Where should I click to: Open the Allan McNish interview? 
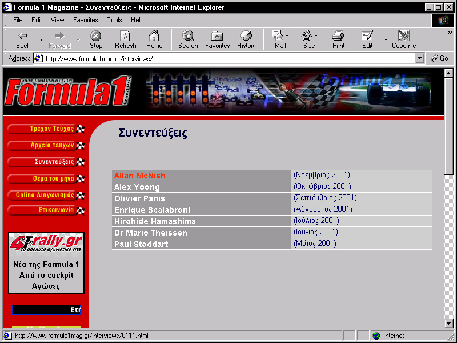139,176
